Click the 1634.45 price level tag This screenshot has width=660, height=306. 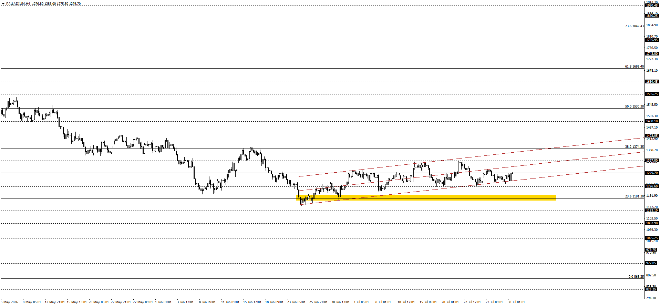pos(652,82)
